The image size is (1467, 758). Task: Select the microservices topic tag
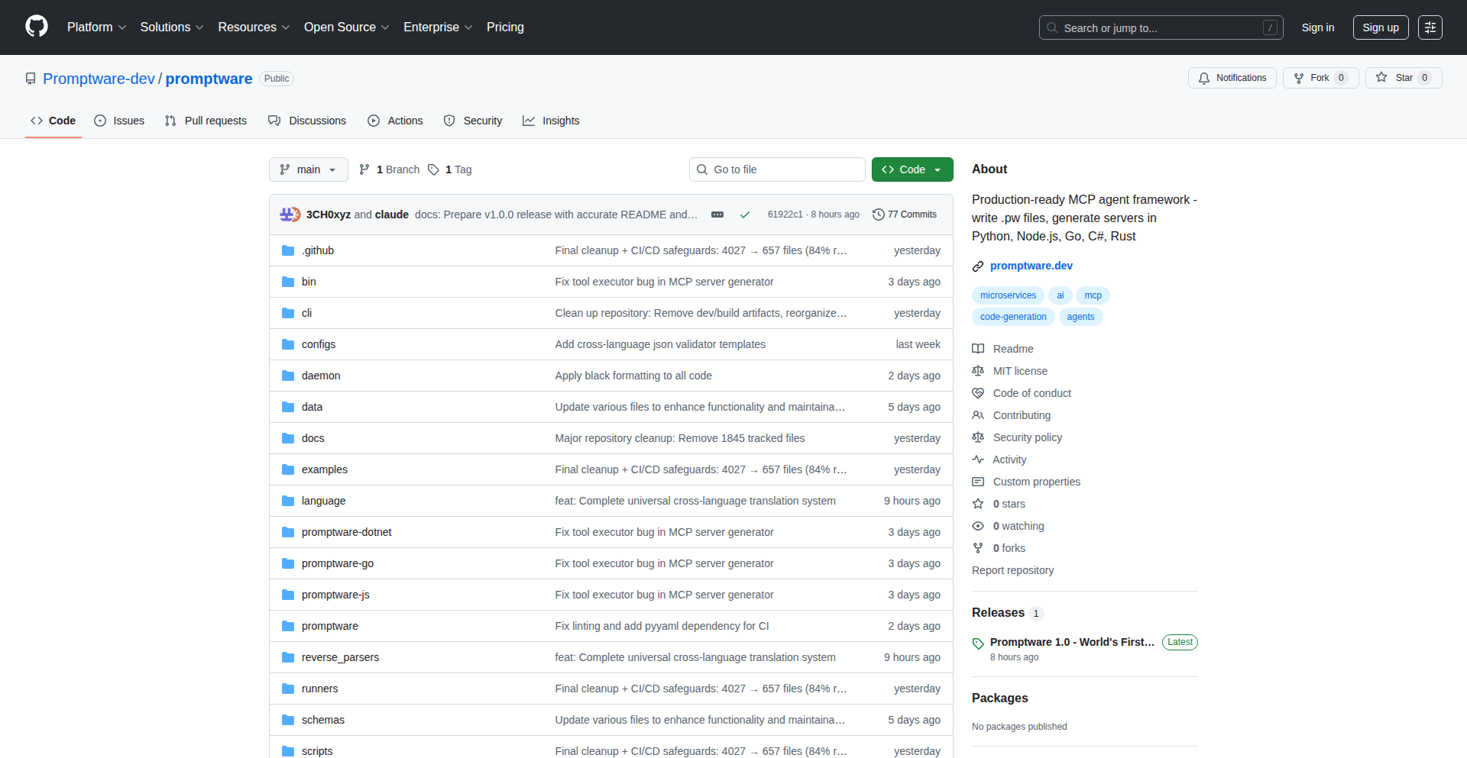coord(1008,295)
